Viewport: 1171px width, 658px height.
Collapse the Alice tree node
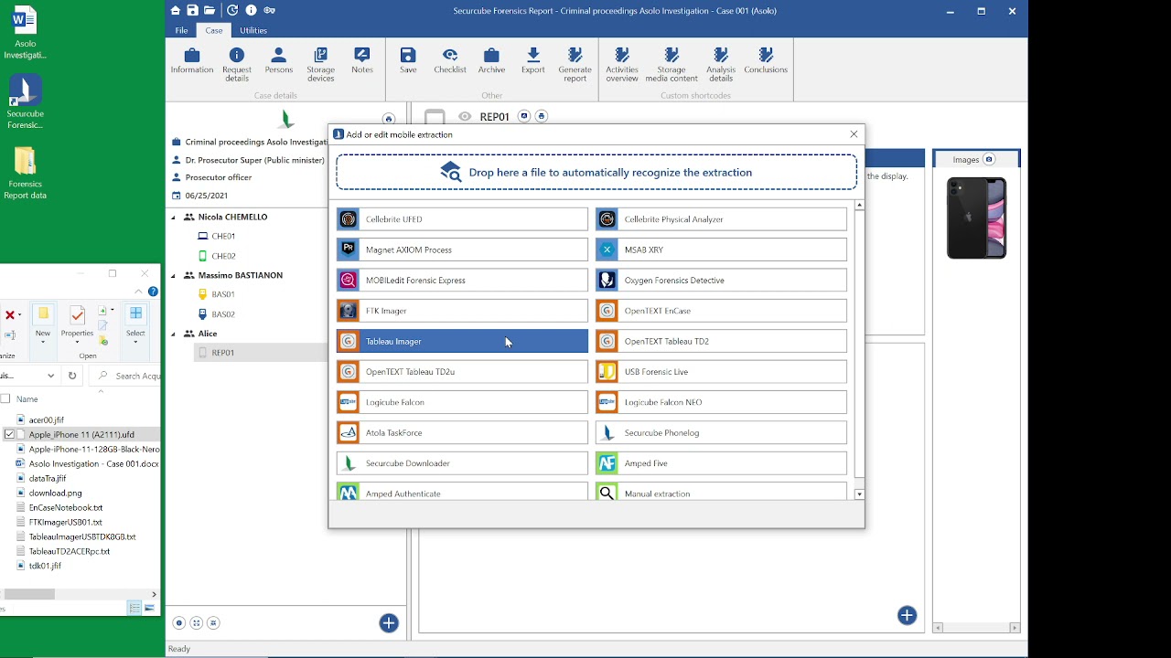[x=173, y=334]
